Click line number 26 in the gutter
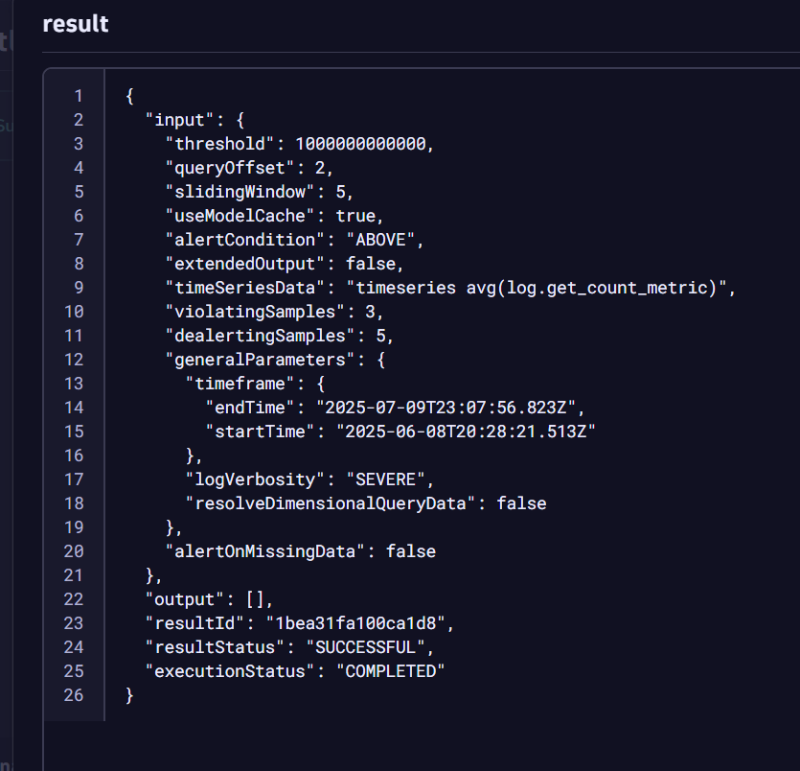The height and width of the screenshot is (771, 800). click(x=74, y=695)
